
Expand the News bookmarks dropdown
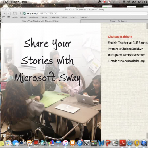(x=73, y=17)
